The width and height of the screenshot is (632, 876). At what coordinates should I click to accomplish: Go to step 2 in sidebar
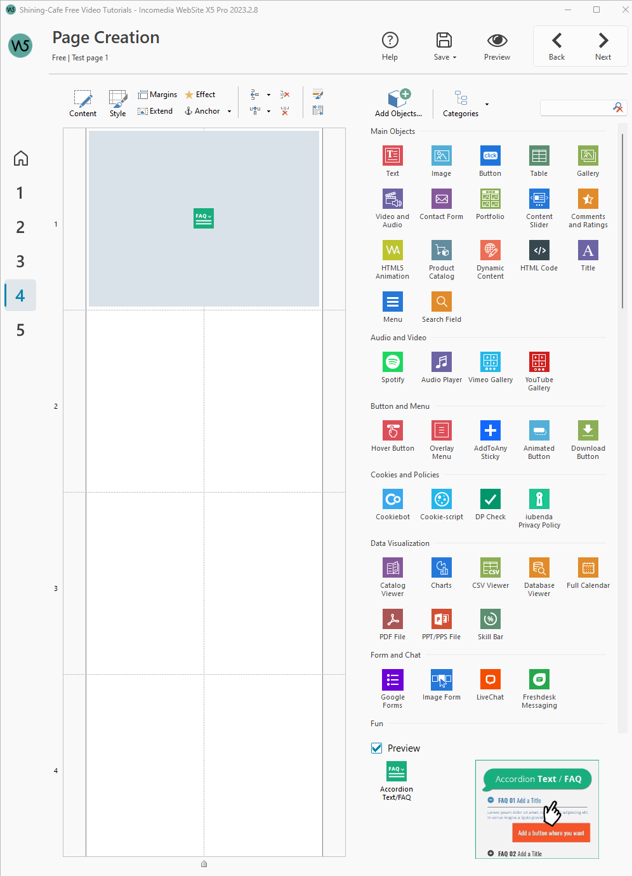[20, 227]
